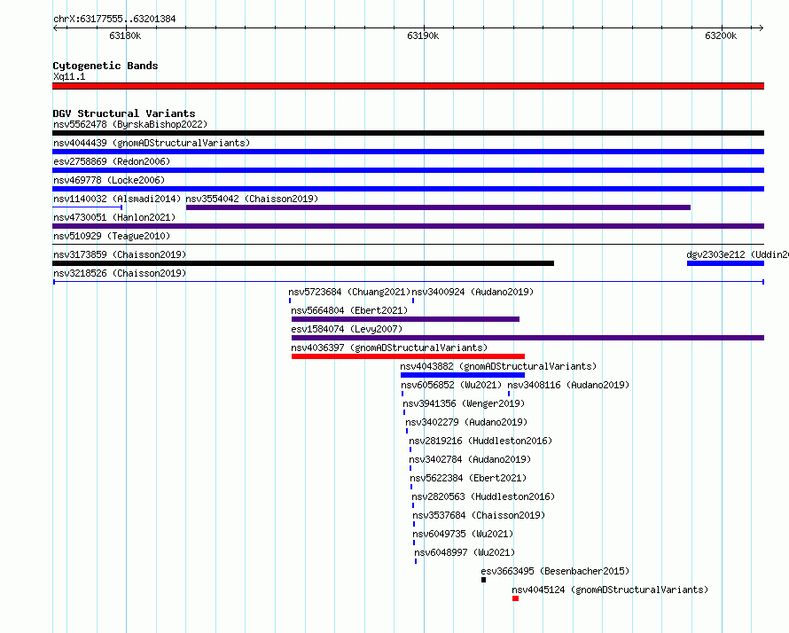789x633 pixels.
Task: Open variant nsv4044439 gnomAD label
Action: (152, 143)
